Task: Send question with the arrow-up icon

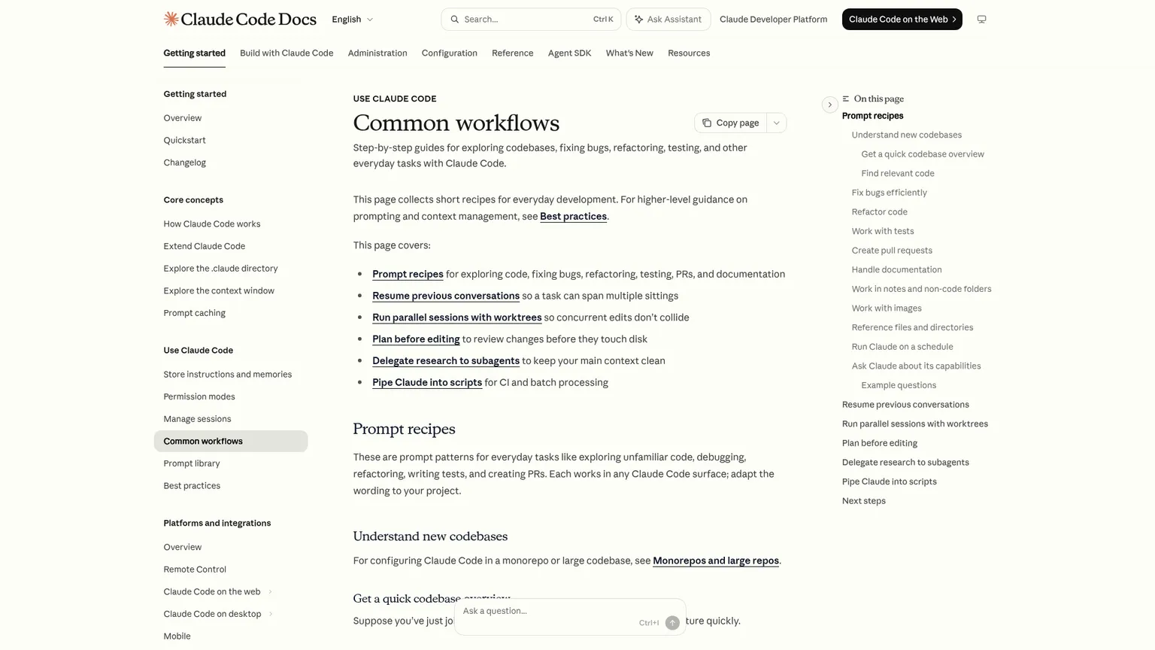Action: pos(672,623)
